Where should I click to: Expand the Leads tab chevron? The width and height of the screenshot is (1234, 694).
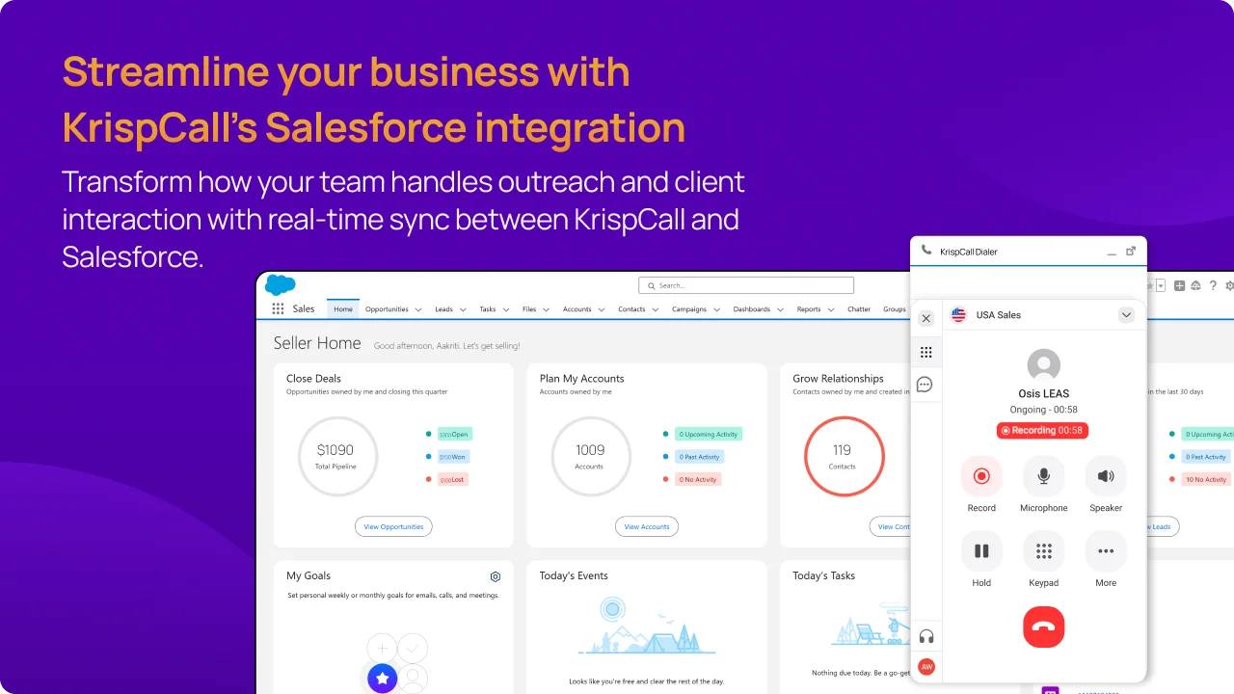[x=463, y=310]
